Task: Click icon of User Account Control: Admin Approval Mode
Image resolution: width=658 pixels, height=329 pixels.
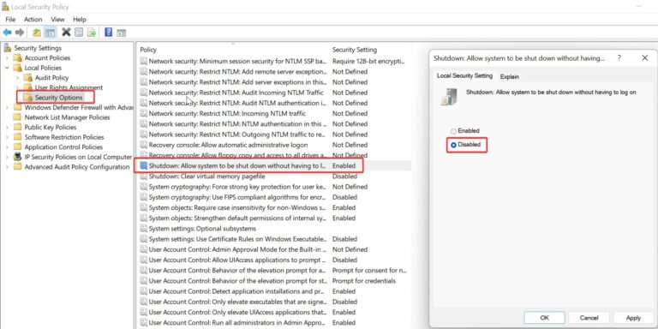Action: (x=144, y=249)
